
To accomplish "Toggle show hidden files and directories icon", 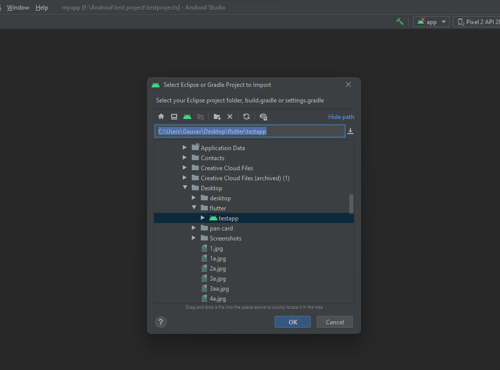I will pyautogui.click(x=263, y=116).
